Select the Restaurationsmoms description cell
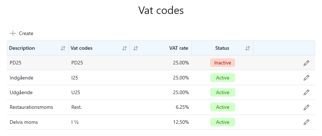 point(31,107)
